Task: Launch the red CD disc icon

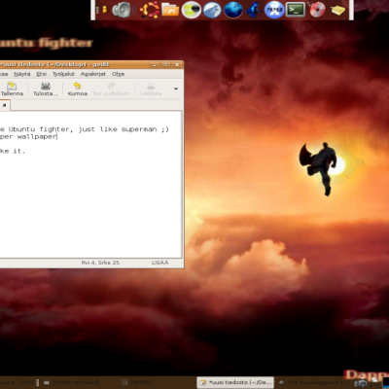Action: click(317, 10)
